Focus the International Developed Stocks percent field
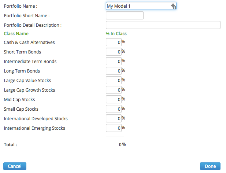This screenshot has width=226, height=173. [114, 119]
